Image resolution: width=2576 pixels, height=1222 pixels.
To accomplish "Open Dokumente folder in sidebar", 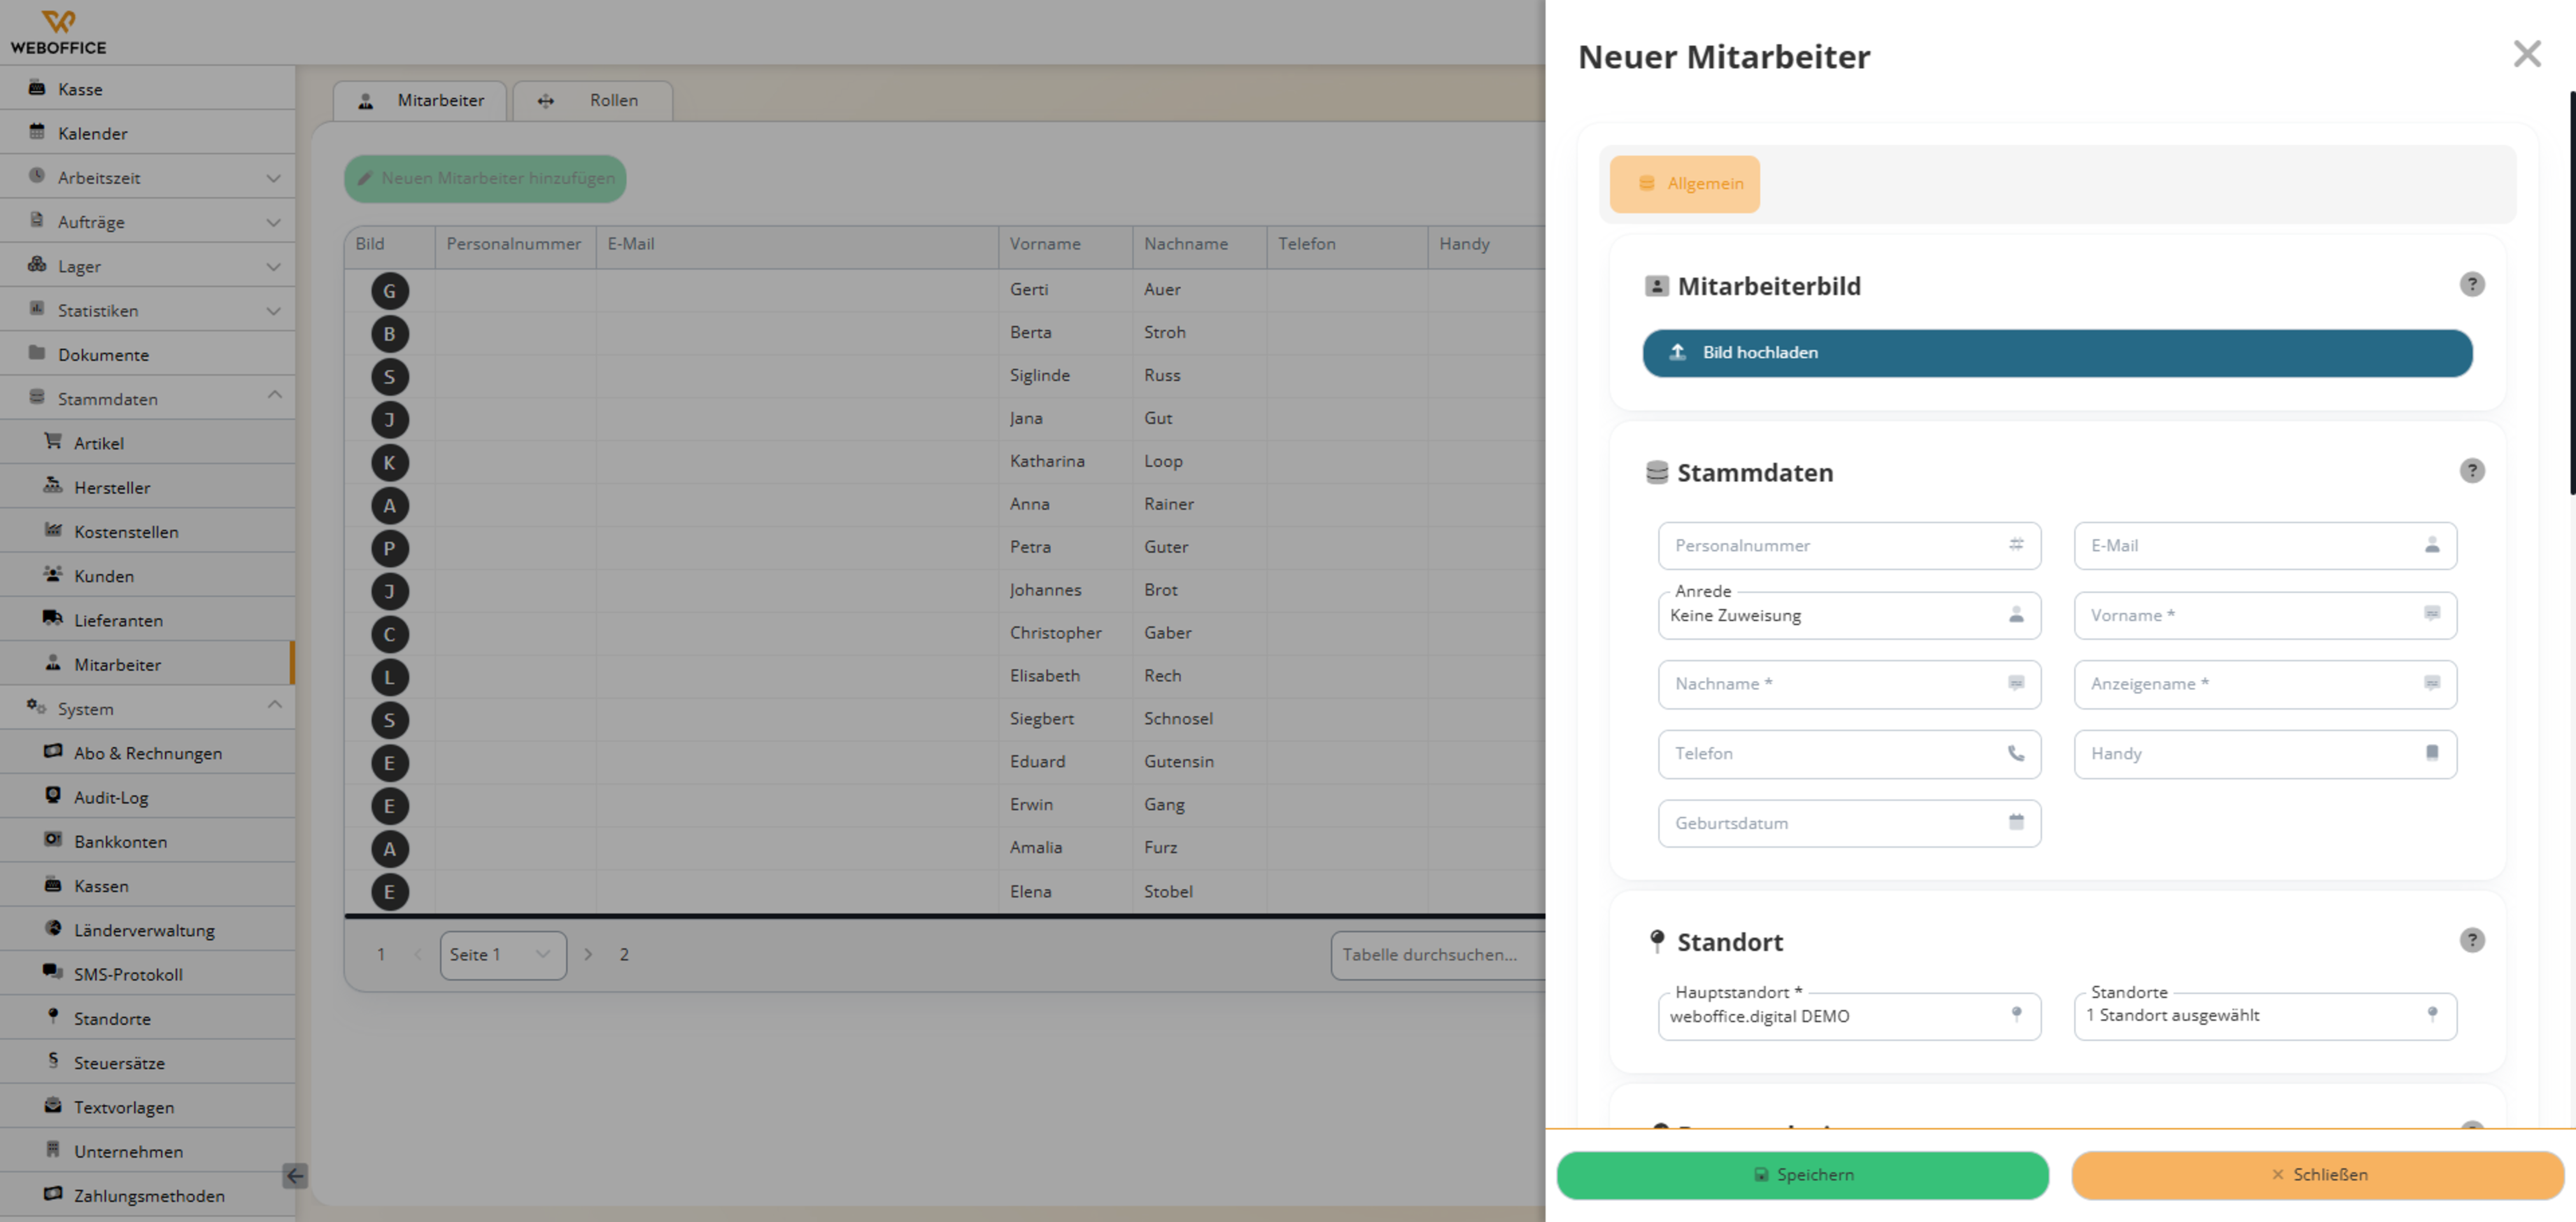I will coord(147,354).
